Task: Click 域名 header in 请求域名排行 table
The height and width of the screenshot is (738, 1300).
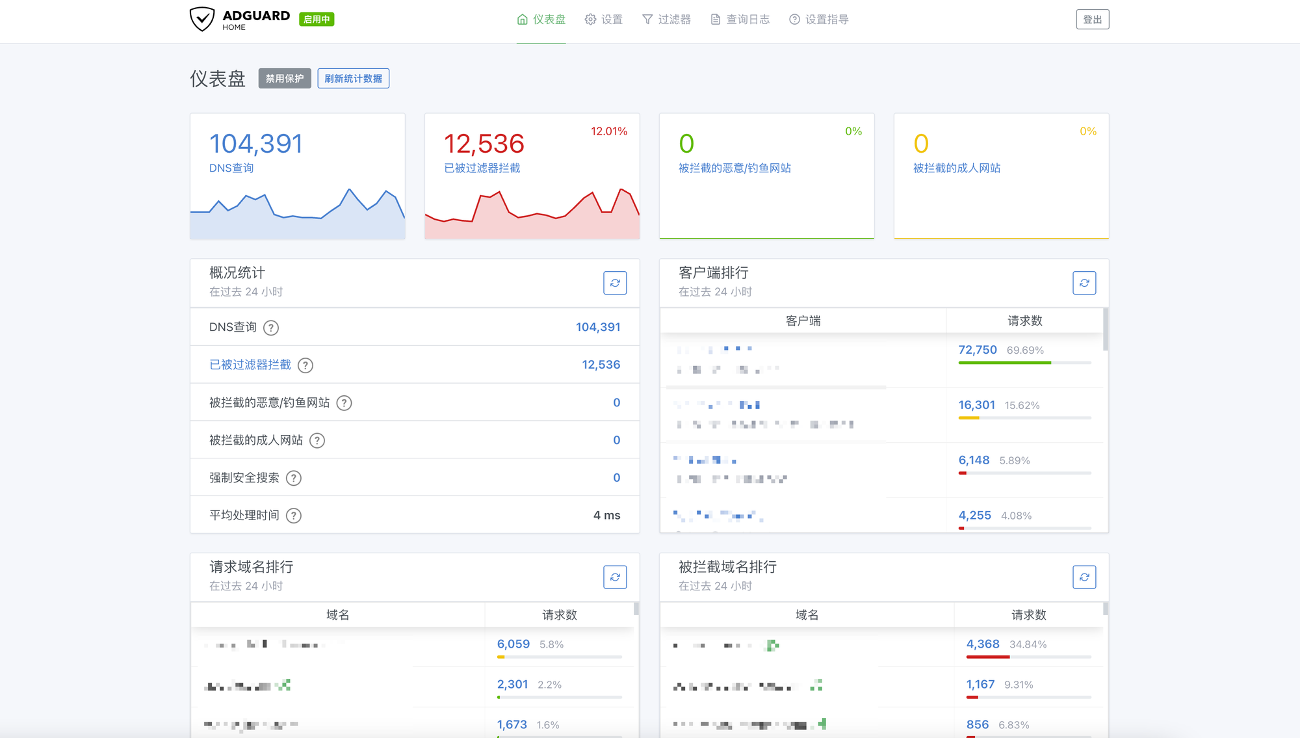Action: point(338,615)
